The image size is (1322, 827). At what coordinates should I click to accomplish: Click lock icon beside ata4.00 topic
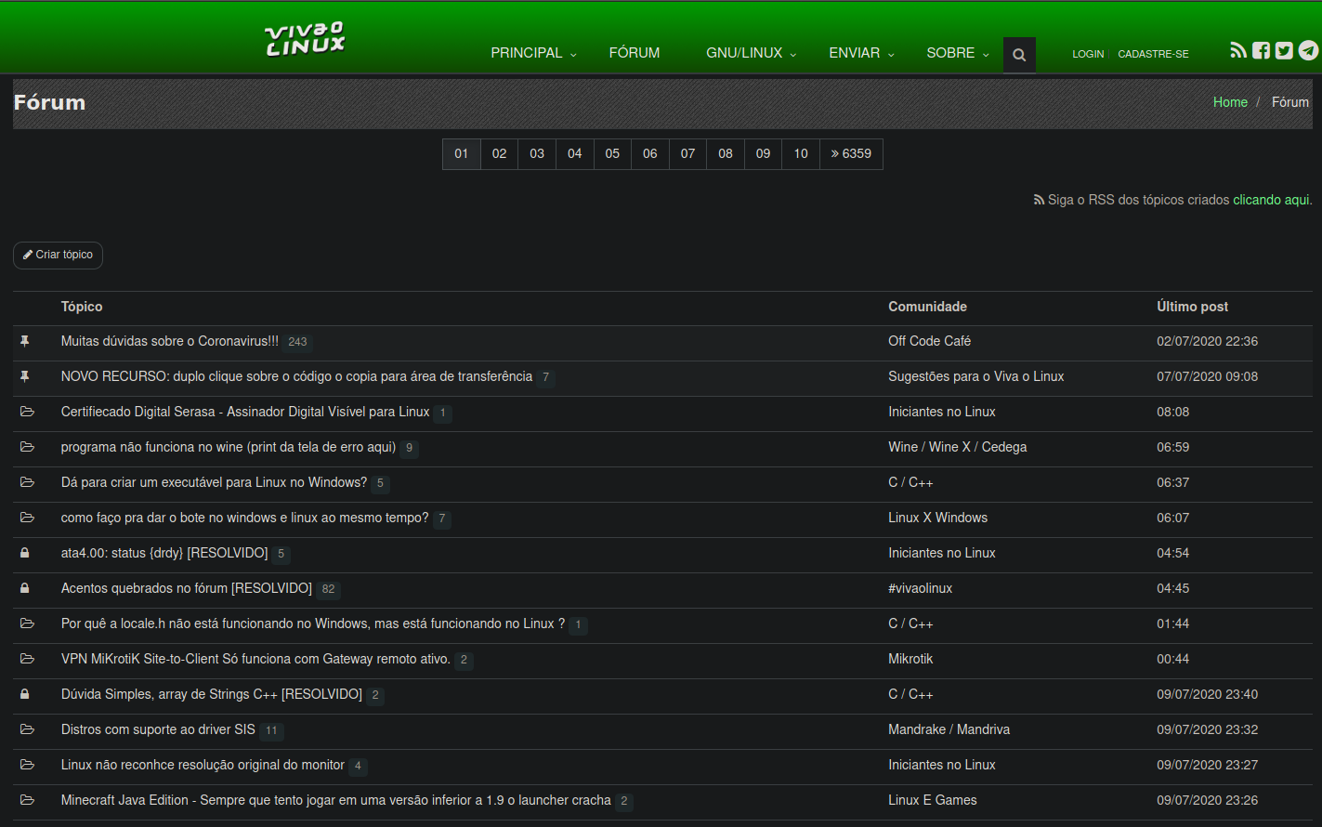[25, 554]
